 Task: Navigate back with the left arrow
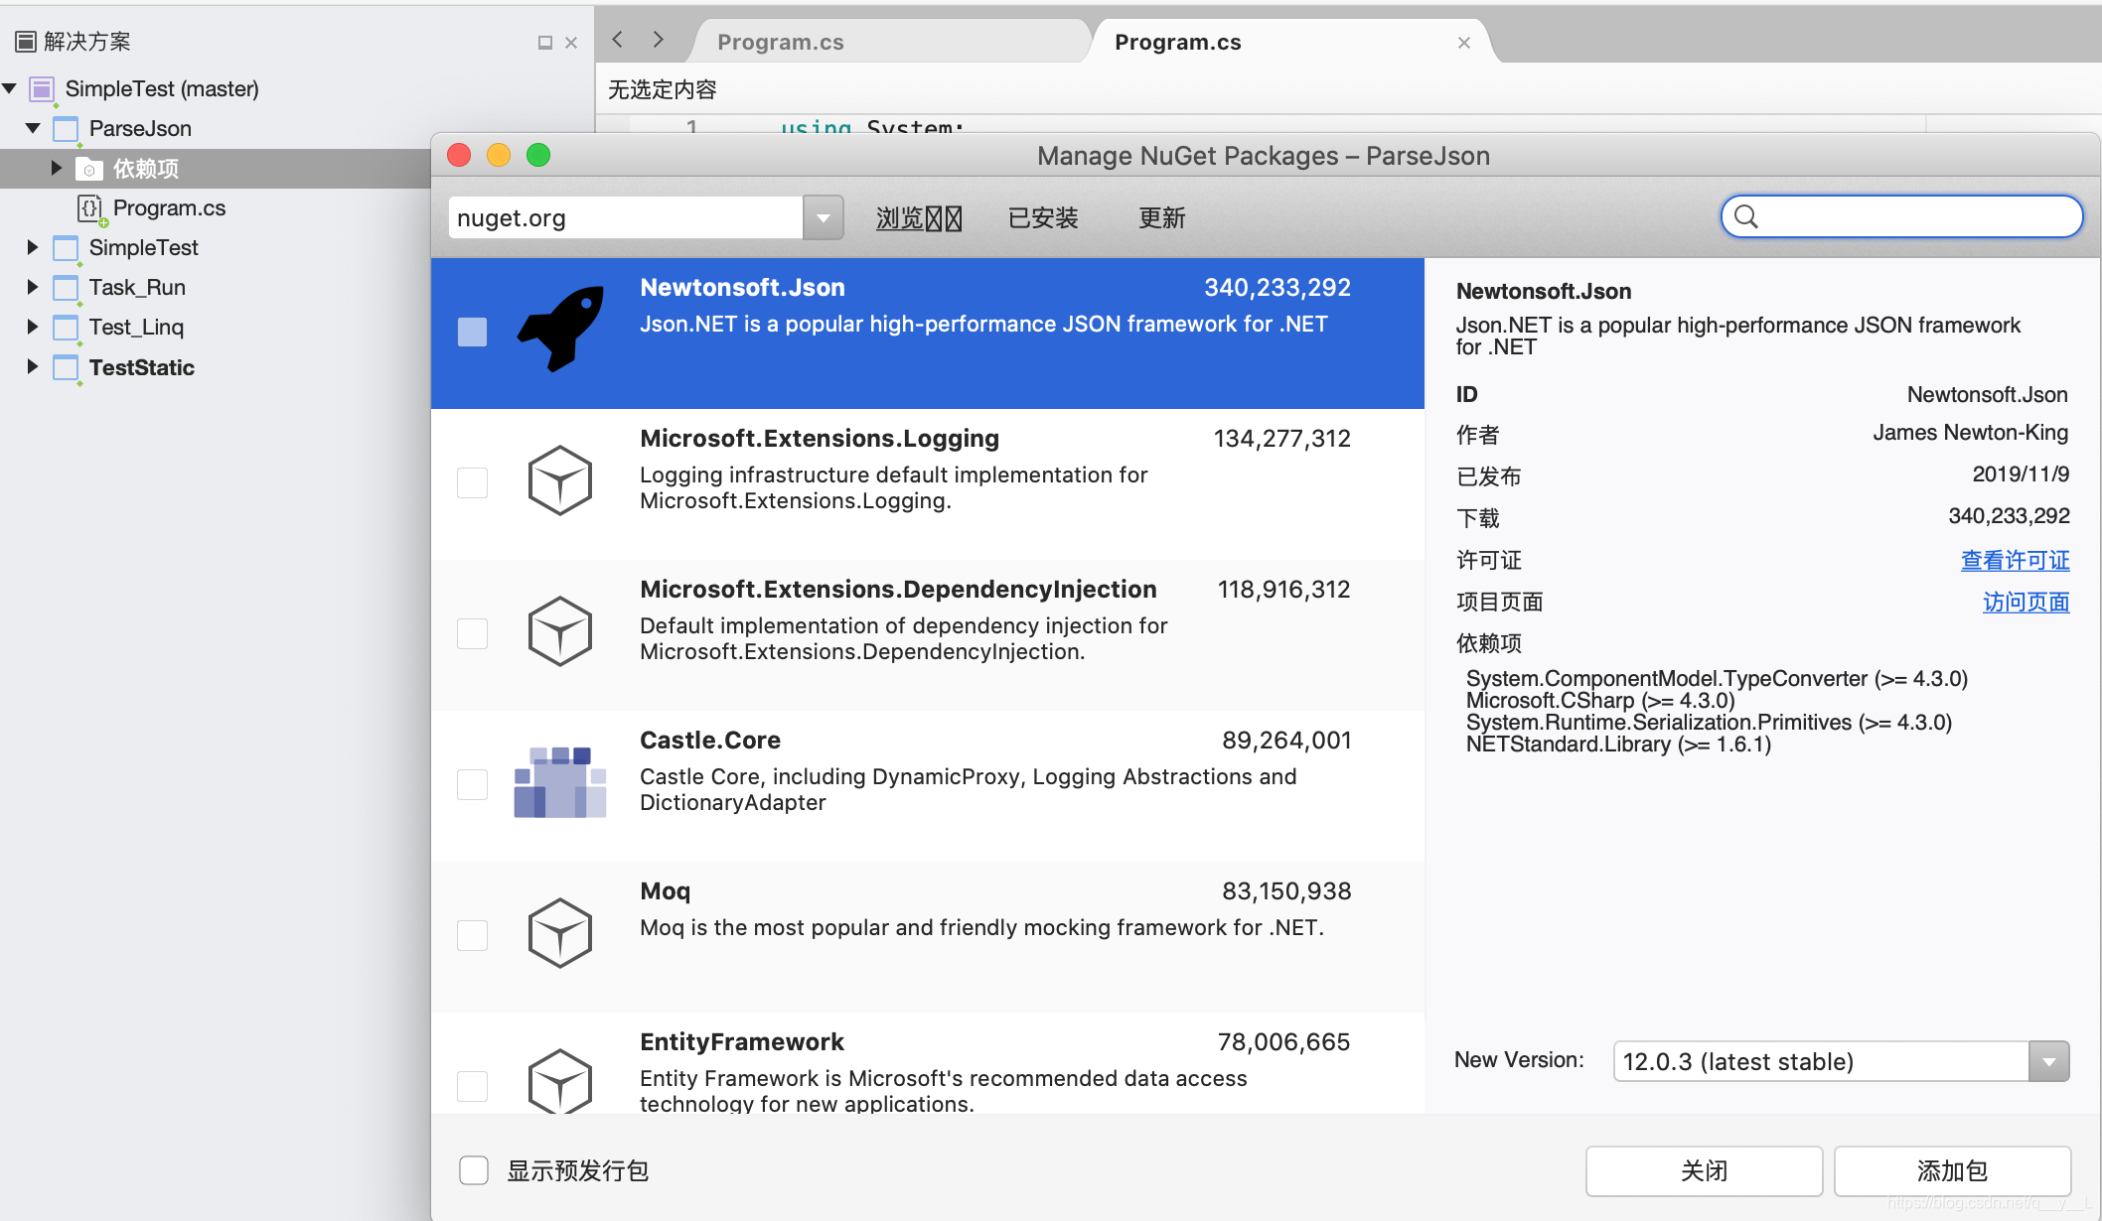pos(618,40)
